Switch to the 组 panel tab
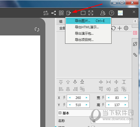This screenshot has width=140, height=127. click(x=61, y=21)
